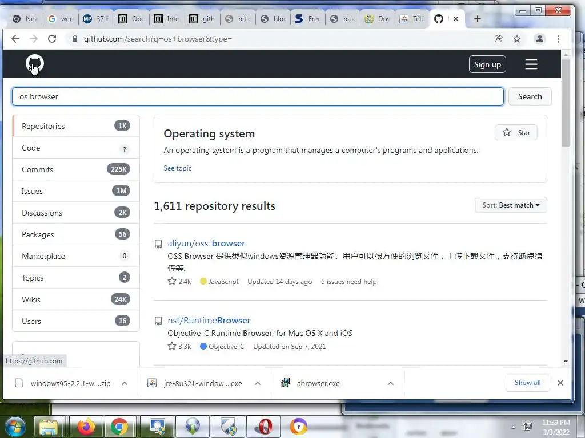The image size is (585, 438).
Task: Click the address bar URL
Action: (x=158, y=39)
